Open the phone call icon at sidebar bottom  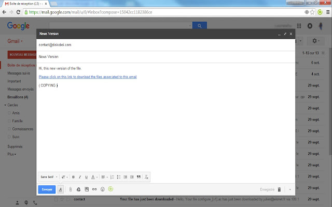tap(35, 203)
